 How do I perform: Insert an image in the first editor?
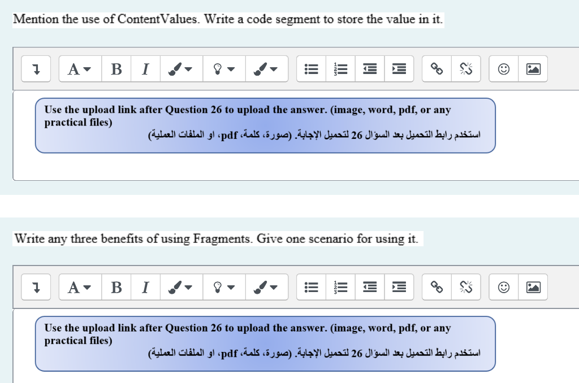coord(533,68)
